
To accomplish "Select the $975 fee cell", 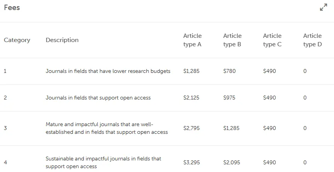I will [229, 98].
